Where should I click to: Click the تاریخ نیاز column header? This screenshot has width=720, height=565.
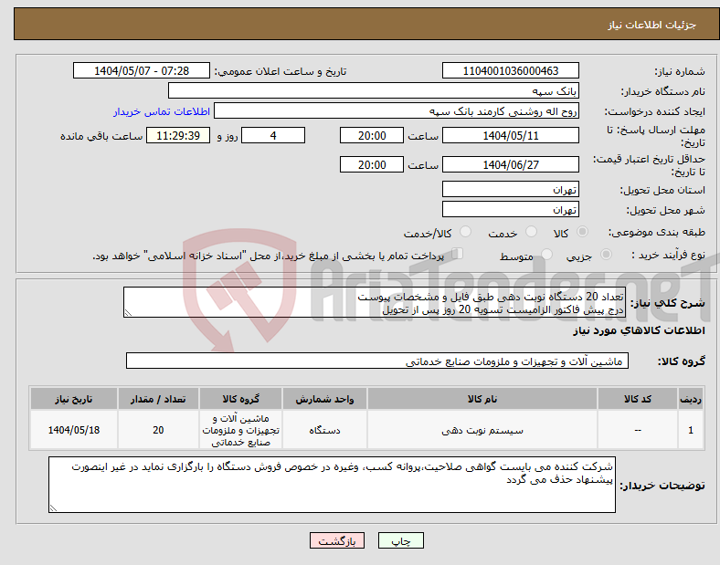pyautogui.click(x=73, y=399)
